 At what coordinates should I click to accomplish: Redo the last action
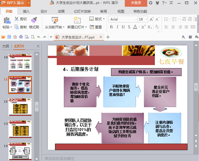pyautogui.click(x=44, y=37)
